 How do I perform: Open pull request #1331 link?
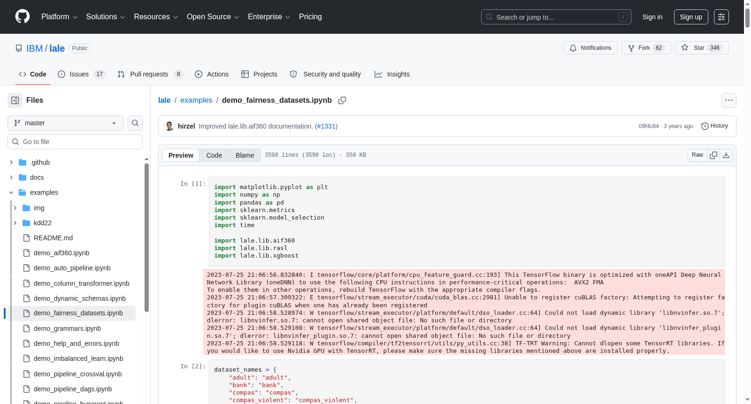(x=326, y=126)
